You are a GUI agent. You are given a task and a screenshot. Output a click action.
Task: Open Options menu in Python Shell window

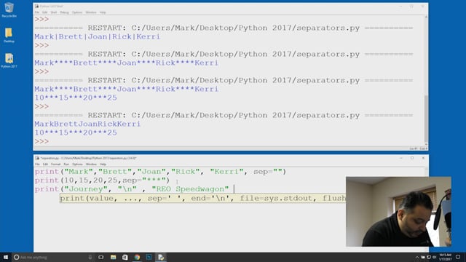pos(77,12)
